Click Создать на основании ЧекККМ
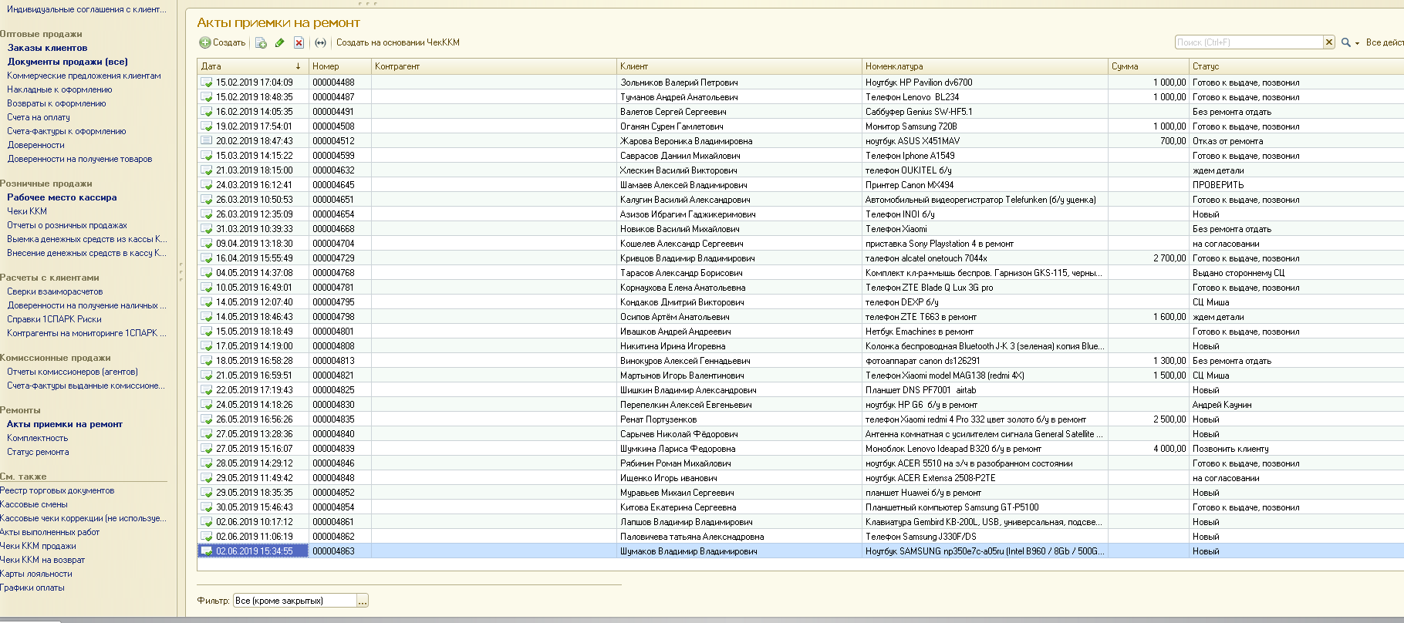The width and height of the screenshot is (1404, 623). 397,43
